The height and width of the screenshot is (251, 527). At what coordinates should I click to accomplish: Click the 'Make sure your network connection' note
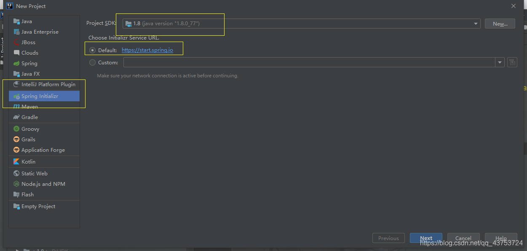tap(168, 76)
